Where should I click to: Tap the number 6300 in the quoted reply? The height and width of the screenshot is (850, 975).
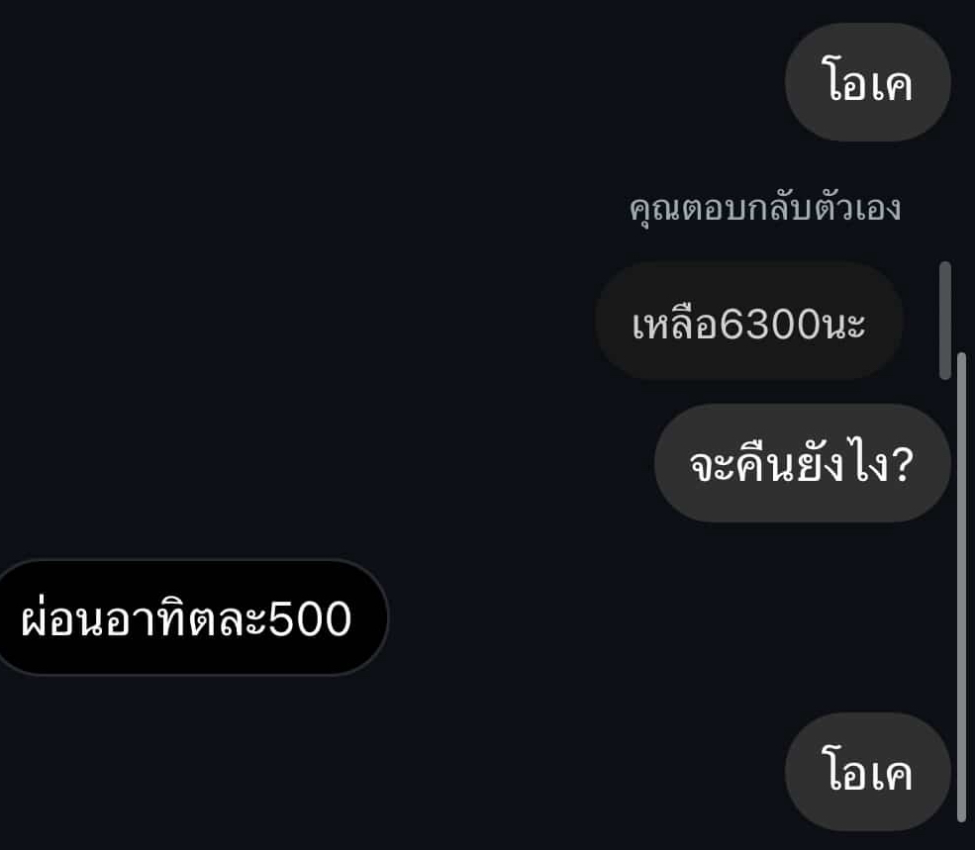(770, 325)
